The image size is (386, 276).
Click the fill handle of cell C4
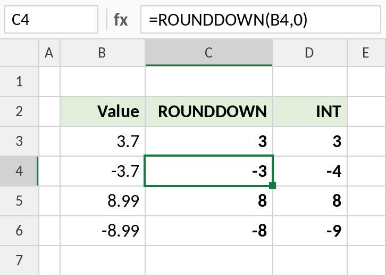(272, 185)
